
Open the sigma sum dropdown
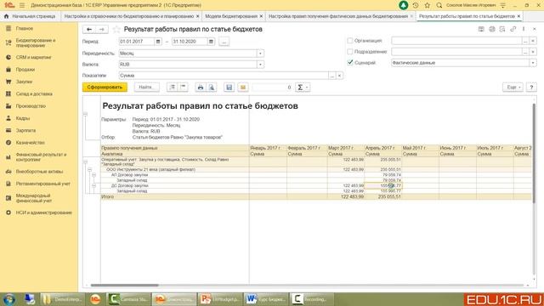tap(303, 88)
